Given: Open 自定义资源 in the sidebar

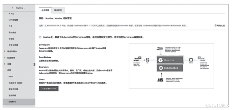Looking at the screenshot, I should point(13,45).
